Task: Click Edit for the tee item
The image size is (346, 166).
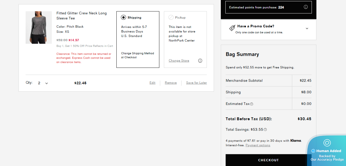Action: click(153, 83)
